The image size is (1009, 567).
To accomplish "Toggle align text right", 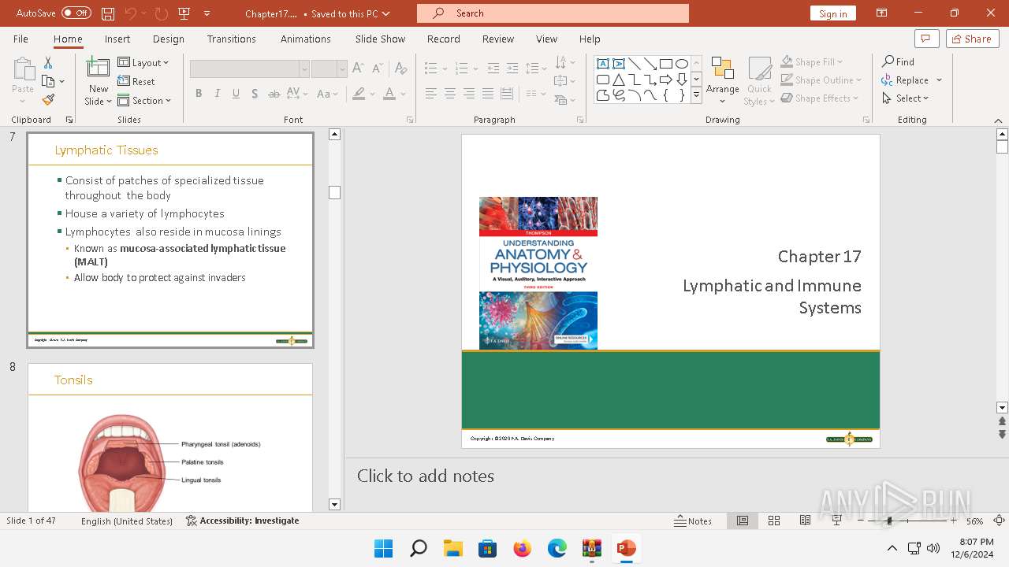I will click(x=468, y=94).
